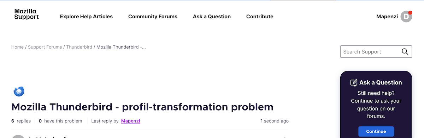Click the thread title heading
The width and height of the screenshot is (424, 138).
point(142,107)
